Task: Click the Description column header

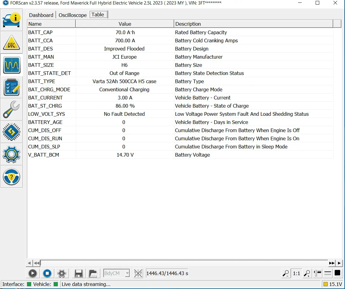Action: click(x=253, y=24)
